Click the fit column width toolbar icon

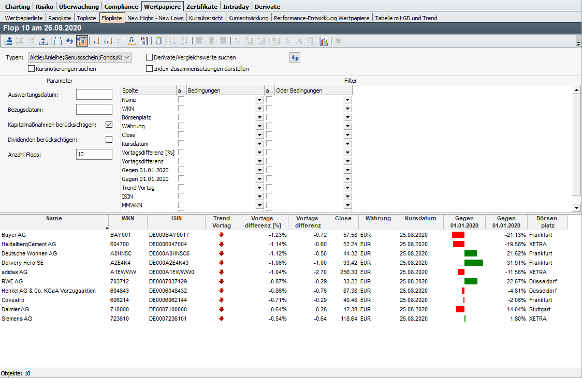click(x=57, y=41)
